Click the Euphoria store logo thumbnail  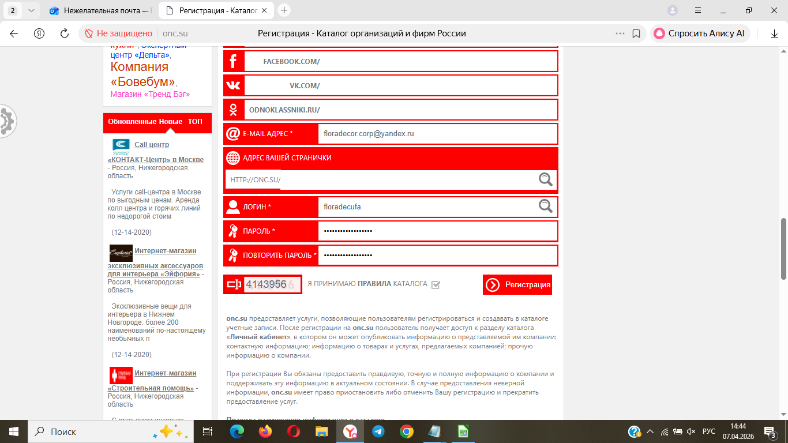coord(121,253)
